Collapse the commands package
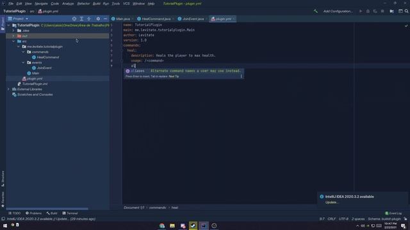This screenshot has height=230, width=410. (24, 52)
